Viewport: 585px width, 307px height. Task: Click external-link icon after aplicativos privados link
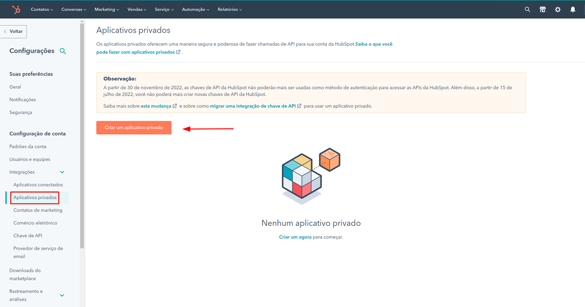(178, 52)
